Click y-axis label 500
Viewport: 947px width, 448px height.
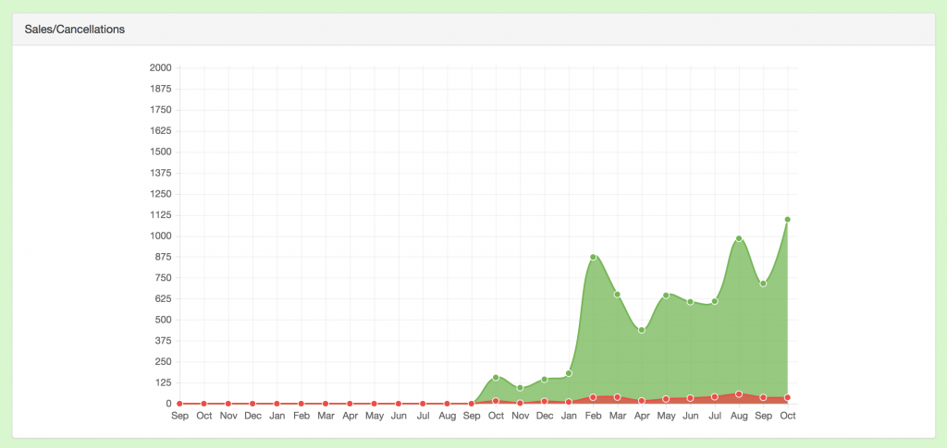[163, 320]
